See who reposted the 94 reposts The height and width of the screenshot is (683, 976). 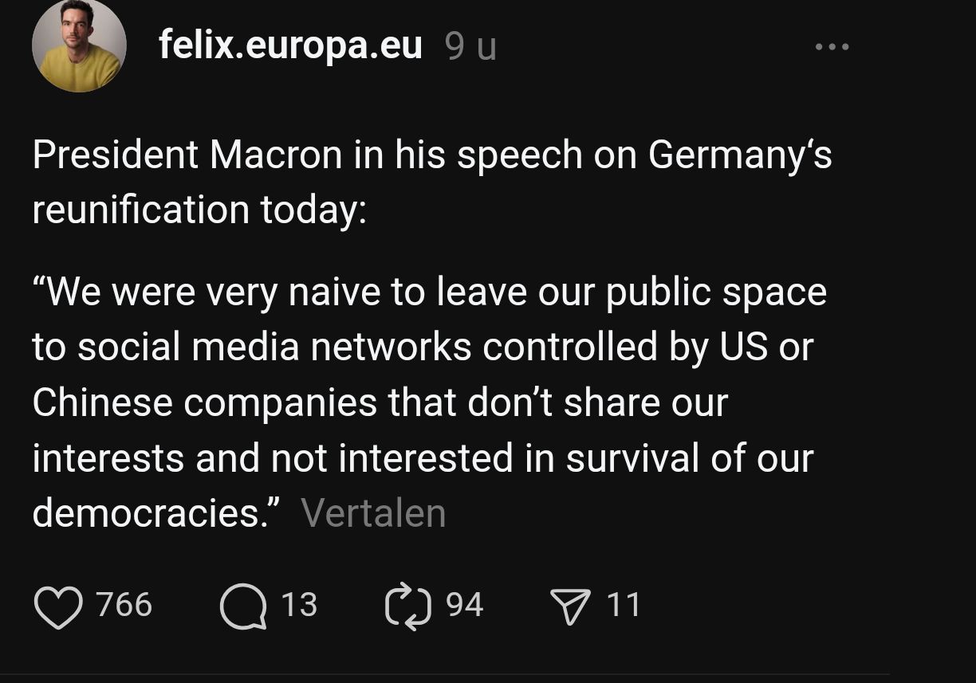[464, 606]
